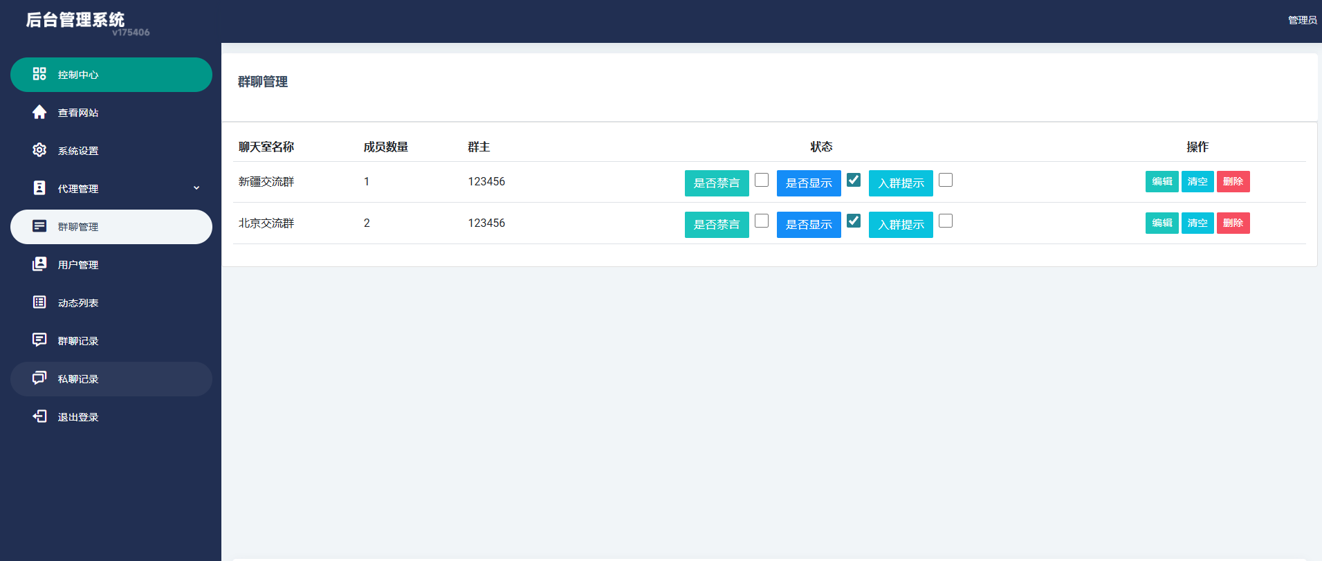Select the 私聊记录 menu label
The image size is (1322, 561).
click(78, 379)
